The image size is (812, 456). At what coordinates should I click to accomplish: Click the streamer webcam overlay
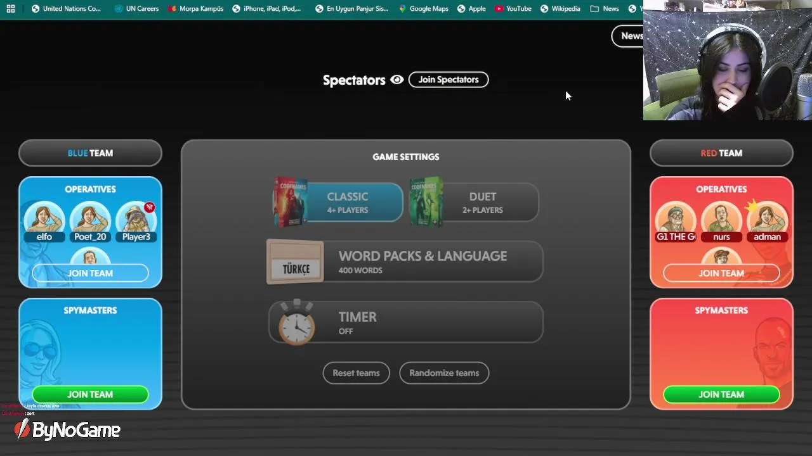tap(728, 60)
